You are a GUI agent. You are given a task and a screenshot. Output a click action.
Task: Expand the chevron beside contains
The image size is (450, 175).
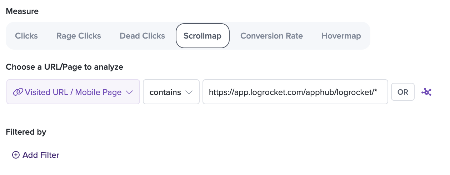[189, 92]
